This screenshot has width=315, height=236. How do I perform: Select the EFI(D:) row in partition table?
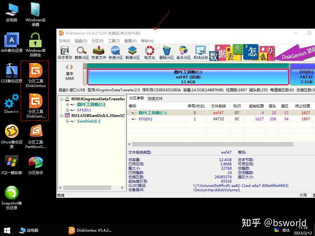click(x=221, y=119)
